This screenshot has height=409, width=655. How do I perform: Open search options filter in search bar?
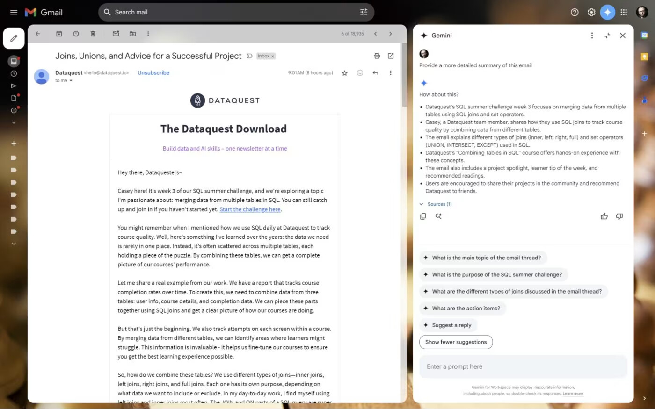tap(364, 12)
